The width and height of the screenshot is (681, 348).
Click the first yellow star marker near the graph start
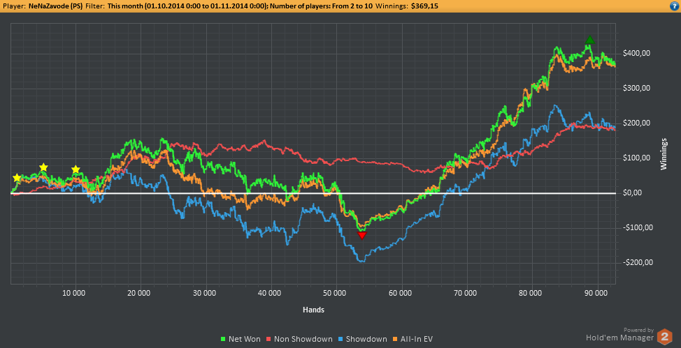click(x=17, y=178)
